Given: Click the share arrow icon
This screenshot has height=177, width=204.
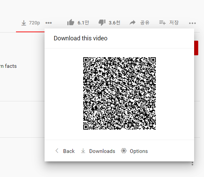Looking at the screenshot, I should pos(133,23).
